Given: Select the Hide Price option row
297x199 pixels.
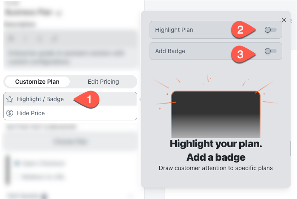Looking at the screenshot, I should pyautogui.click(x=70, y=114).
